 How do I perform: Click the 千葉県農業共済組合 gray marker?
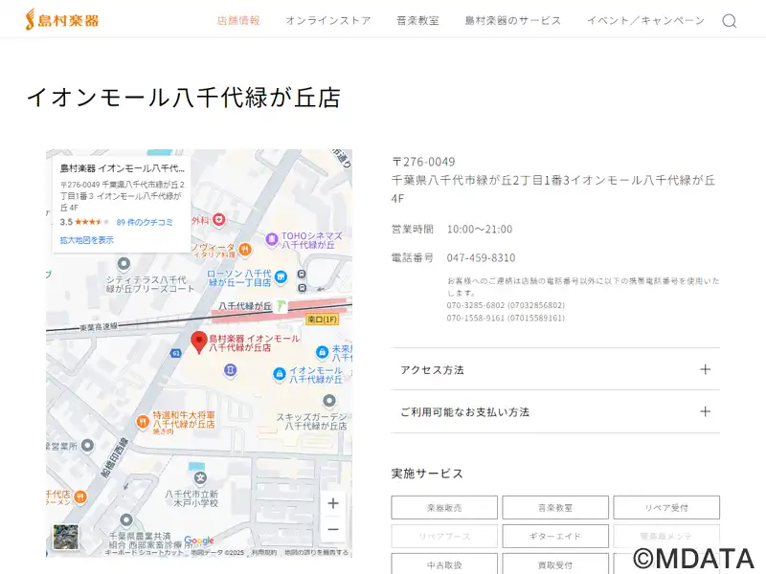pos(126,519)
